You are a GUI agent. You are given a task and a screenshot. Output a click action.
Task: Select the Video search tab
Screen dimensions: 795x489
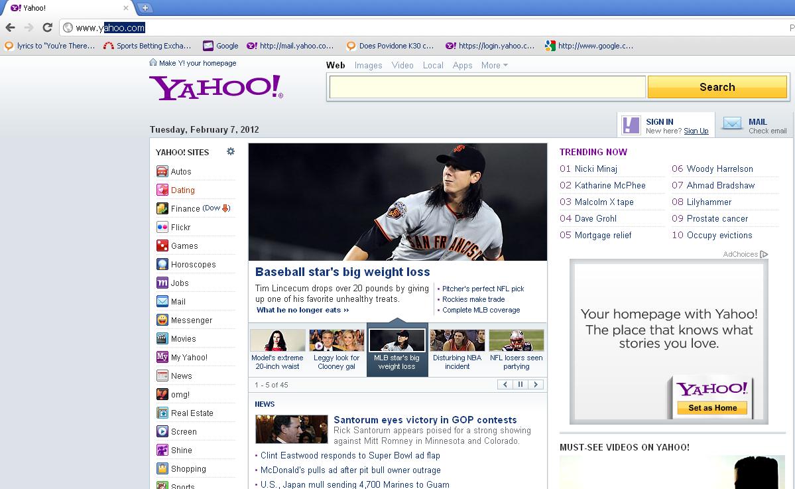(402, 65)
